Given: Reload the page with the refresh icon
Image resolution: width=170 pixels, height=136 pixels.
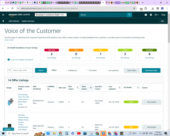Looking at the screenshot, I should pos(13,8).
